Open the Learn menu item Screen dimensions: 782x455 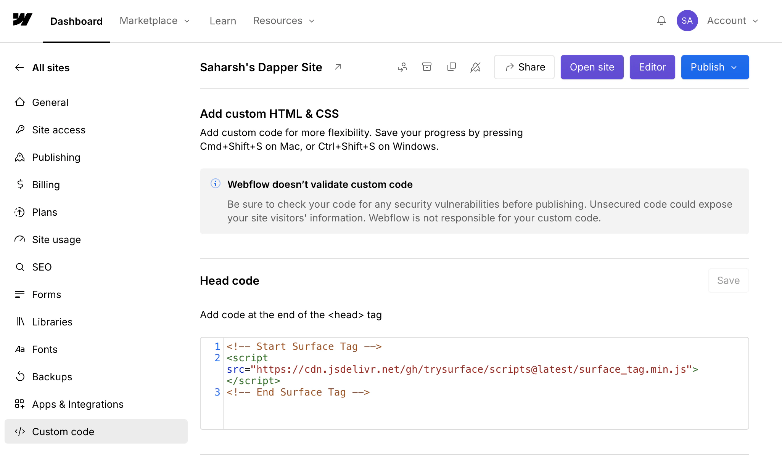223,21
